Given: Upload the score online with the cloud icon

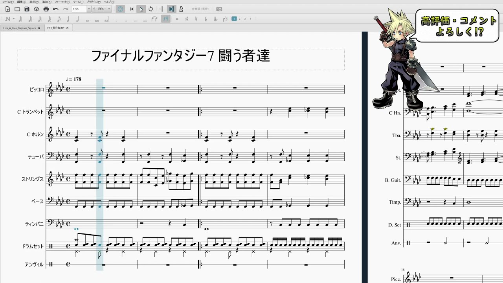Looking at the screenshot, I should pos(36,9).
